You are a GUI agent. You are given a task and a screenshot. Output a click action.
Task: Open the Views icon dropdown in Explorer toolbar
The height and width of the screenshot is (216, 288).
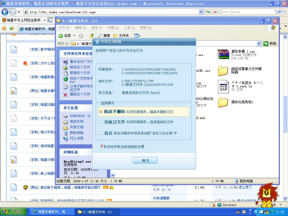click(137, 36)
